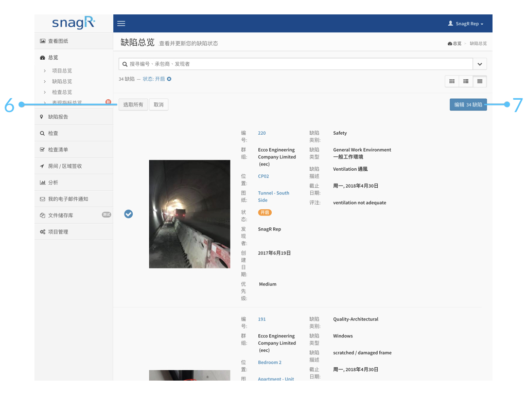The width and height of the screenshot is (527, 395).
Task: Switch to detailed list view
Action: point(480,81)
